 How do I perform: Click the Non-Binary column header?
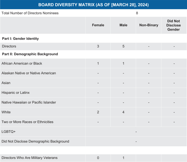pyautogui.click(x=149, y=25)
